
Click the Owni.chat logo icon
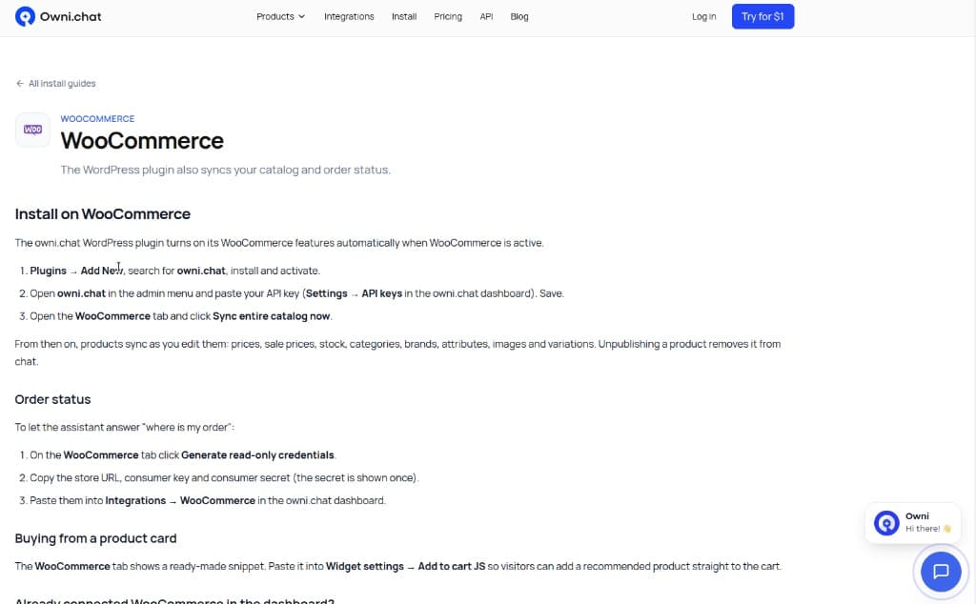(25, 17)
